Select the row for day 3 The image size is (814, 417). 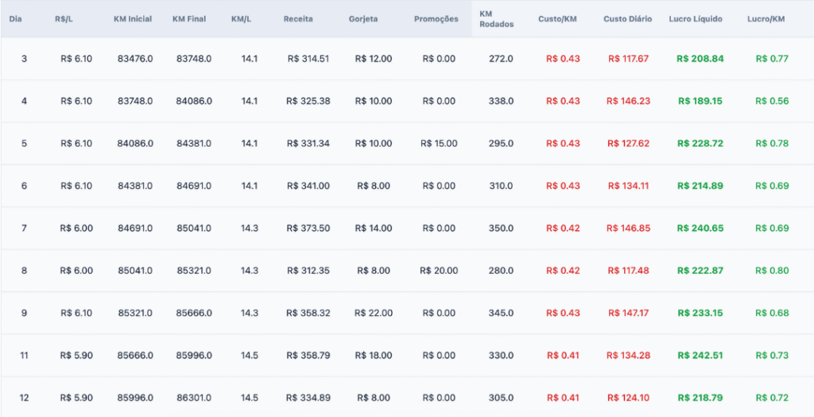[x=24, y=59]
